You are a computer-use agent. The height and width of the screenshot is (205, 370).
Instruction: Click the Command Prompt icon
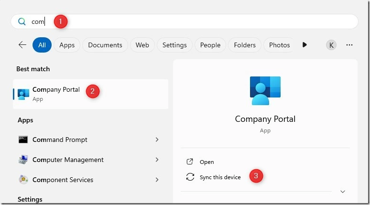pos(23,140)
